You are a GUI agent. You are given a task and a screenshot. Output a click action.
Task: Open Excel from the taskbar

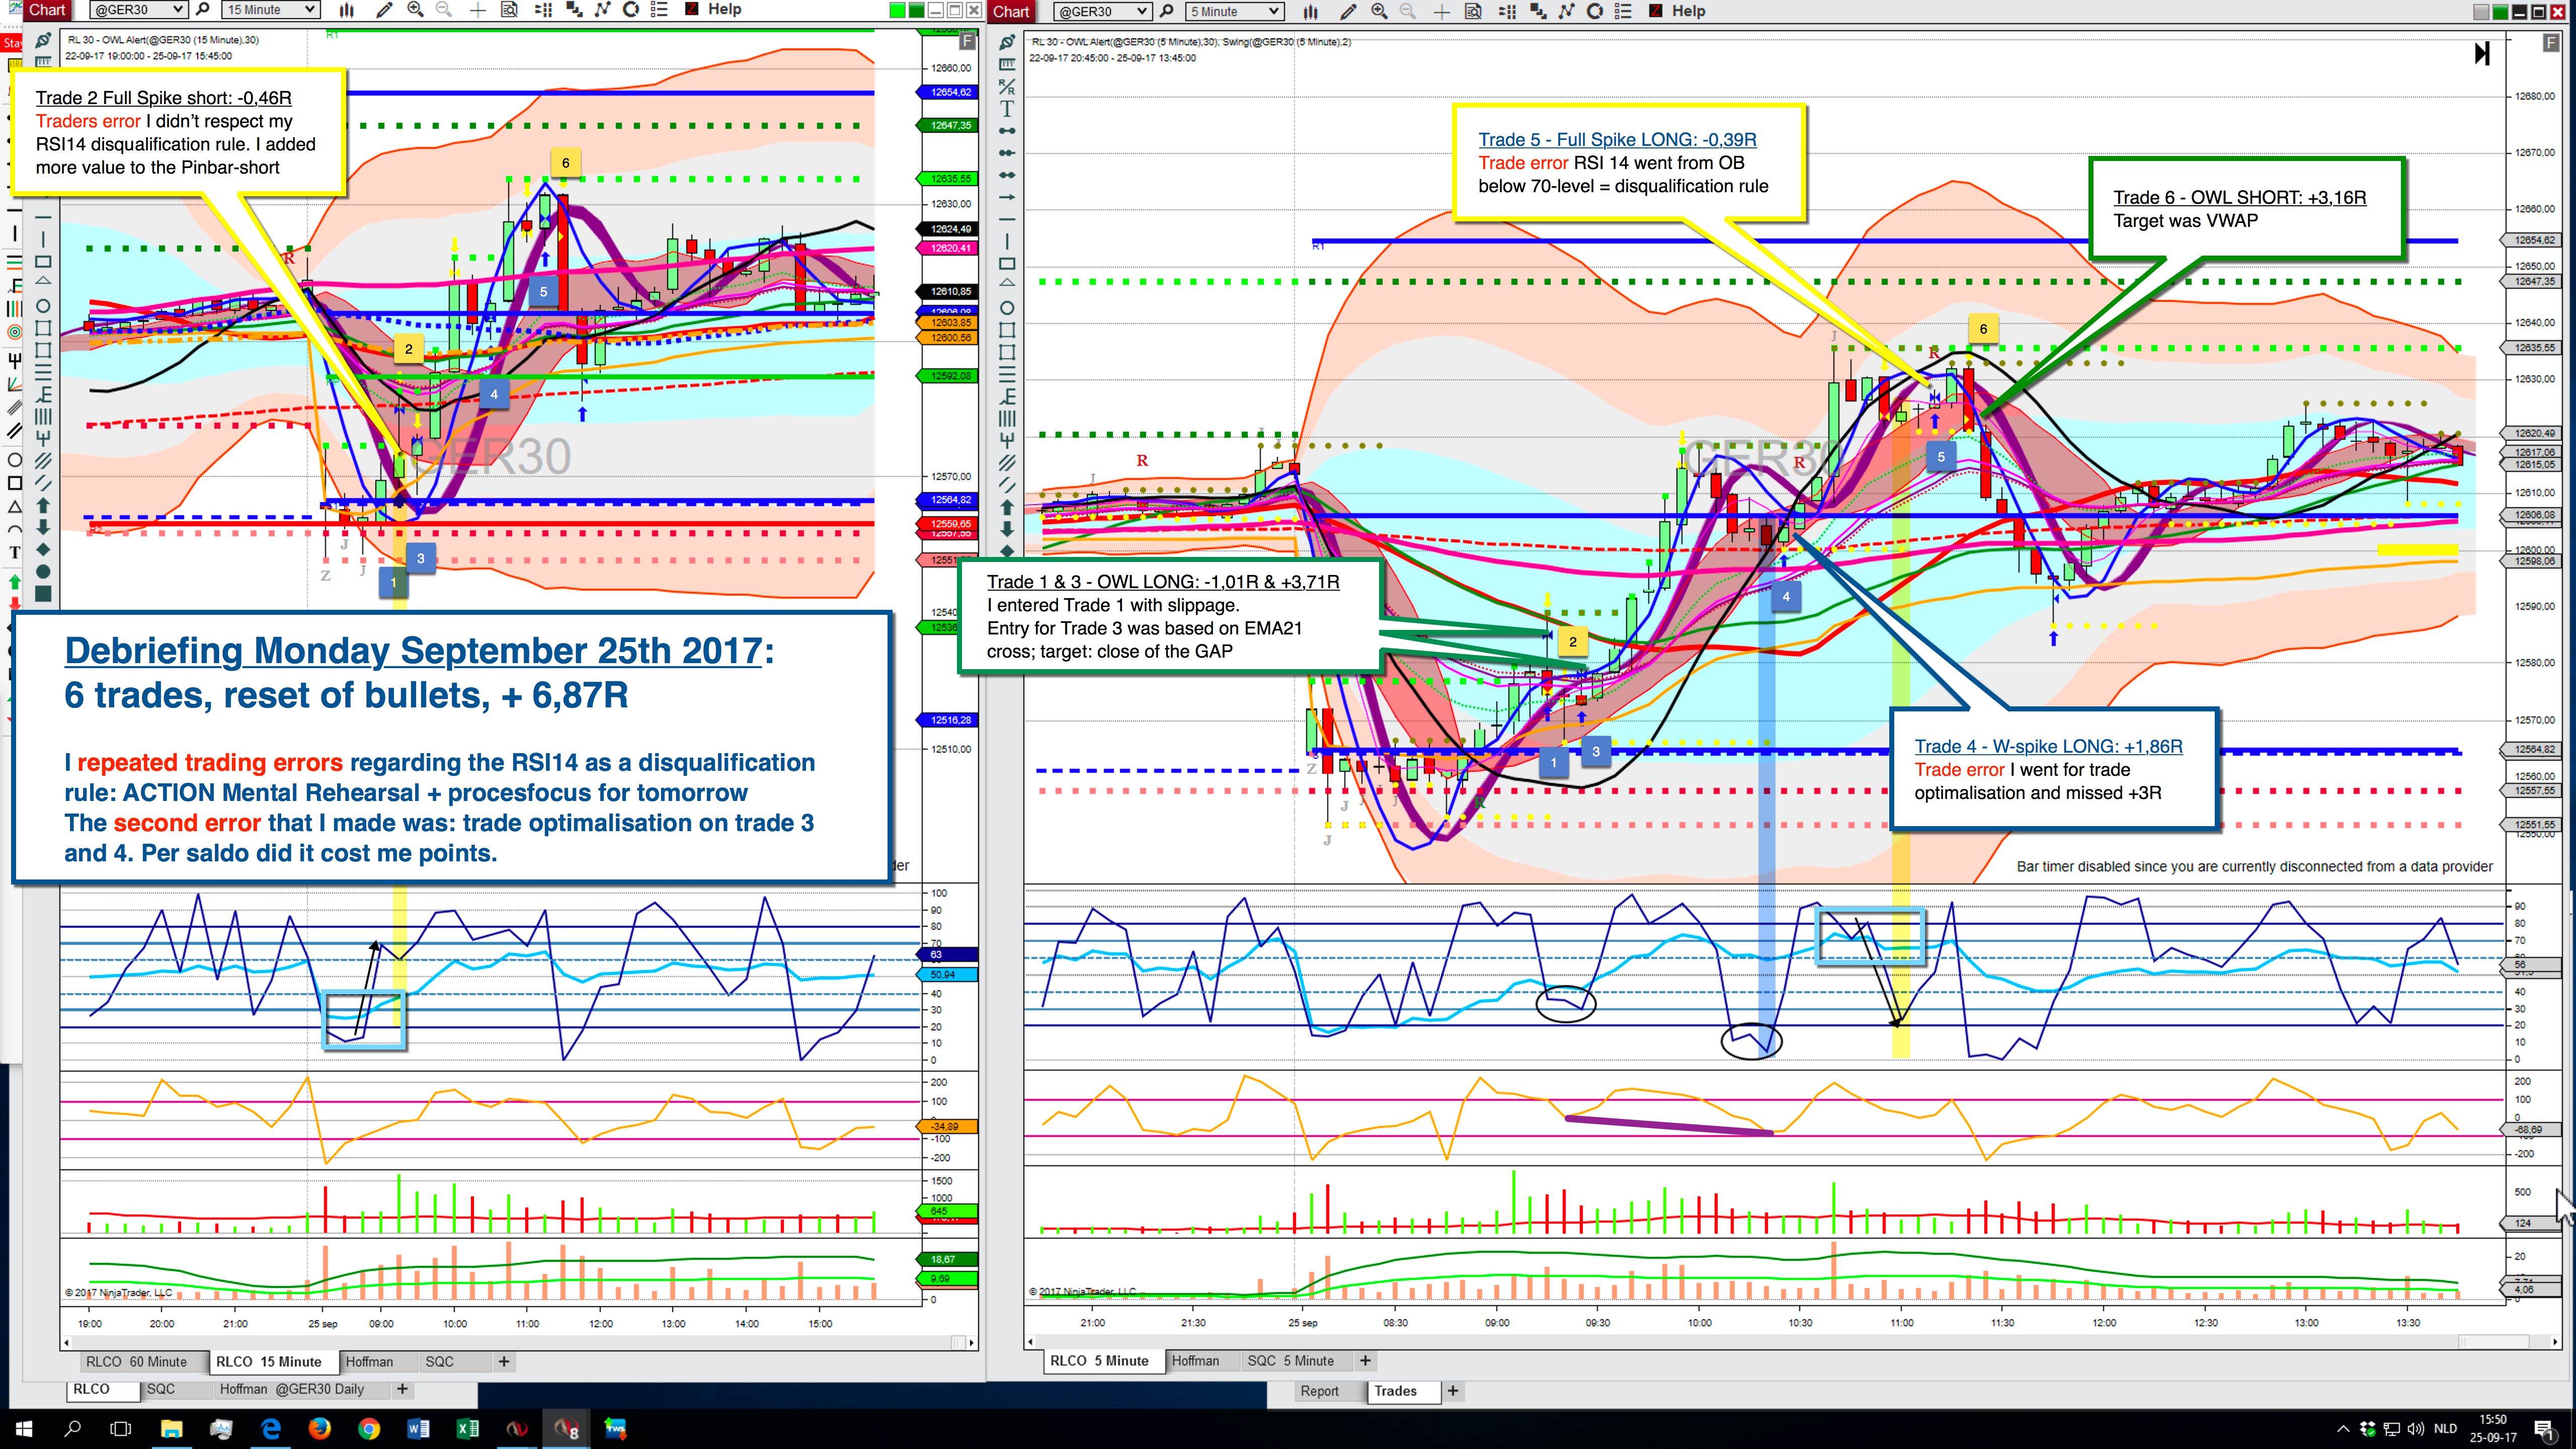tap(467, 1429)
